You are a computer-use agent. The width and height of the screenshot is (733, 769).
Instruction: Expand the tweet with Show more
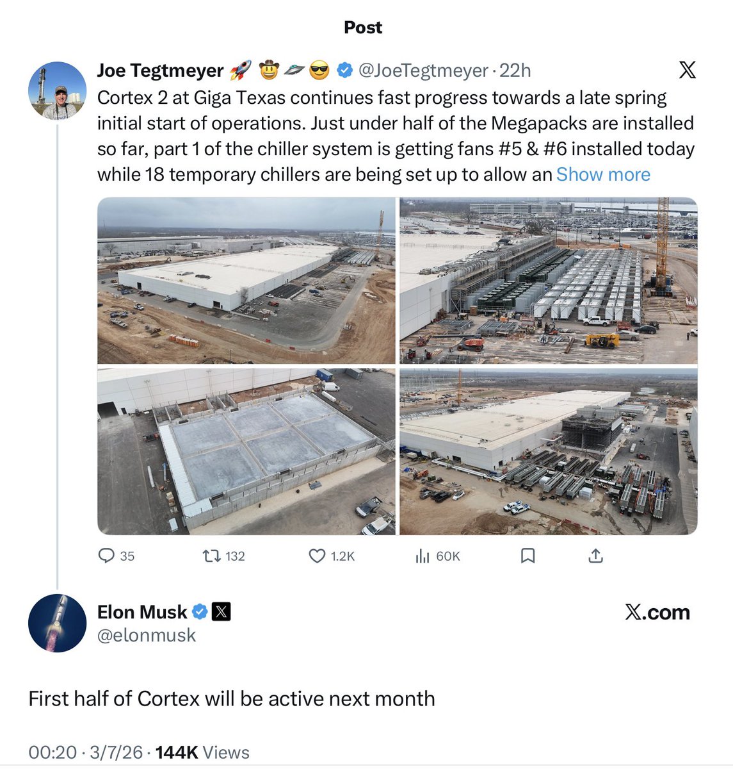click(x=602, y=174)
